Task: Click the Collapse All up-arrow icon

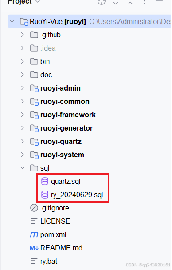Action: point(130,3)
